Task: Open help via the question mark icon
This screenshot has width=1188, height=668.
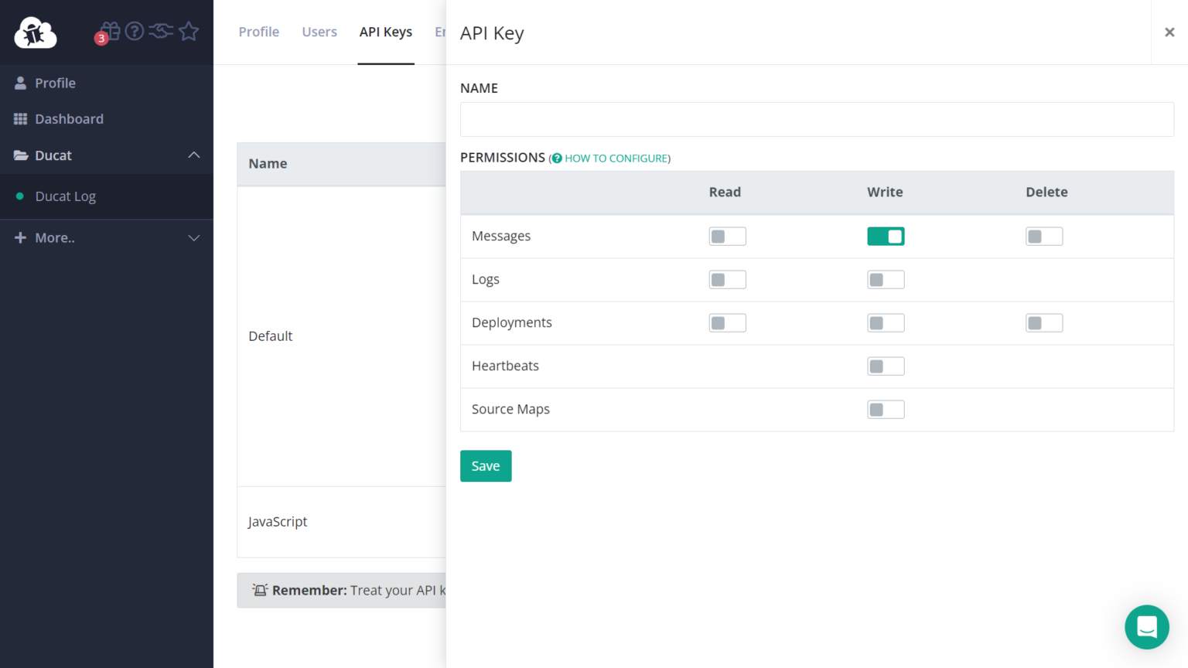Action: [135, 31]
